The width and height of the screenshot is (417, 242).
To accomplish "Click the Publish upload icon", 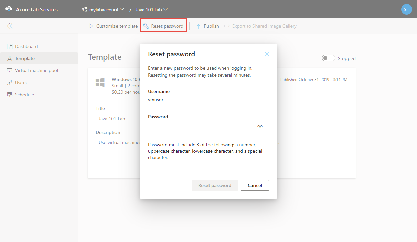I will coord(197,26).
